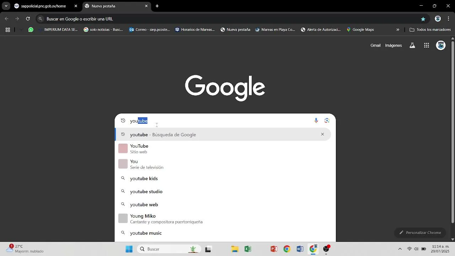455x256 pixels.
Task: Open the Google apps grid
Action: pyautogui.click(x=427, y=45)
